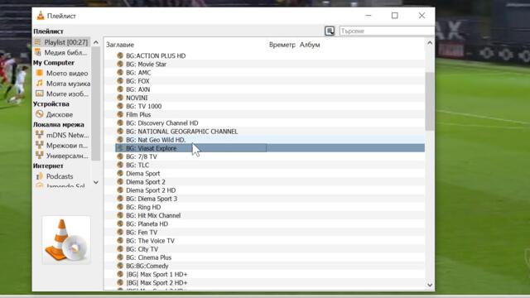Click the playlist scroll up arrow
This screenshot has width=530, height=298.
[430, 43]
